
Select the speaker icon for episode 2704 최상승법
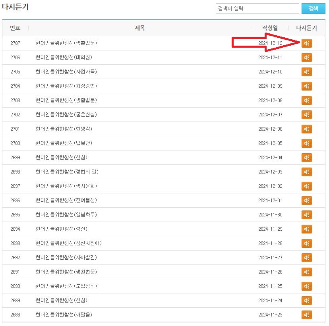click(x=306, y=86)
